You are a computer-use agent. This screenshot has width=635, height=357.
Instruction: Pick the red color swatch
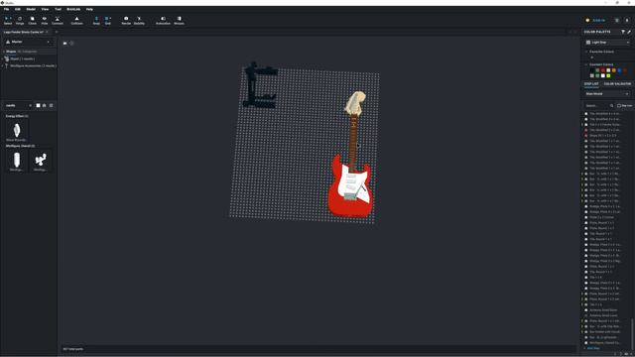pos(602,70)
